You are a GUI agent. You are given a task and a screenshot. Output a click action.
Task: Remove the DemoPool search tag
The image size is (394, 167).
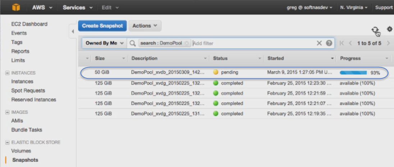187,43
